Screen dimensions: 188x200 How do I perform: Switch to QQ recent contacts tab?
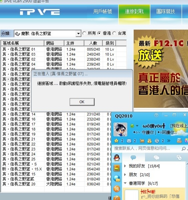(179, 158)
